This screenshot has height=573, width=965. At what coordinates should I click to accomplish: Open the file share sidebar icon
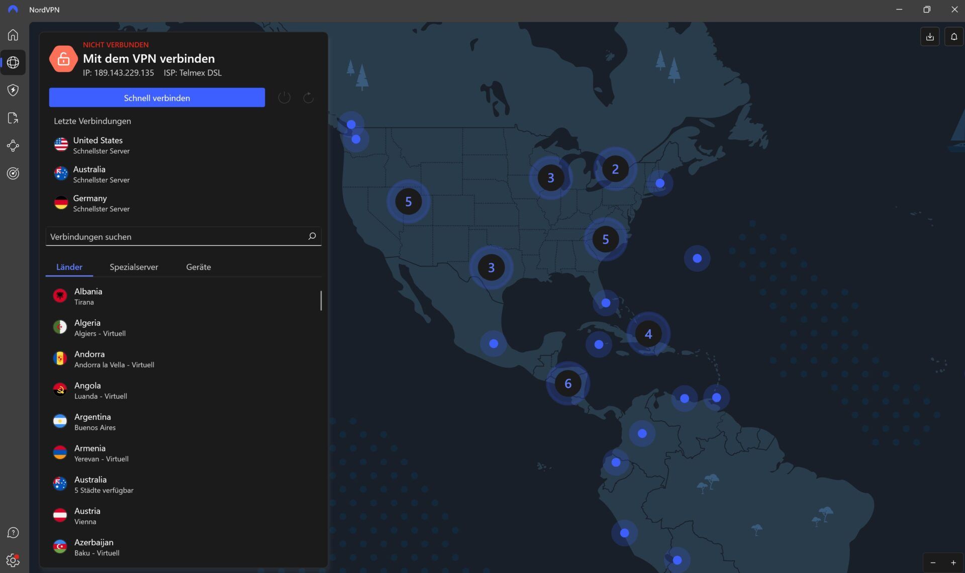(13, 118)
